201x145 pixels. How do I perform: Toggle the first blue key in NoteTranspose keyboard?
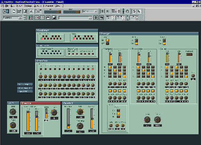(x=41, y=54)
